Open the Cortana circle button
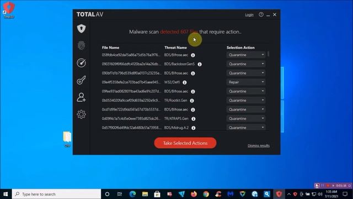 click(x=107, y=194)
